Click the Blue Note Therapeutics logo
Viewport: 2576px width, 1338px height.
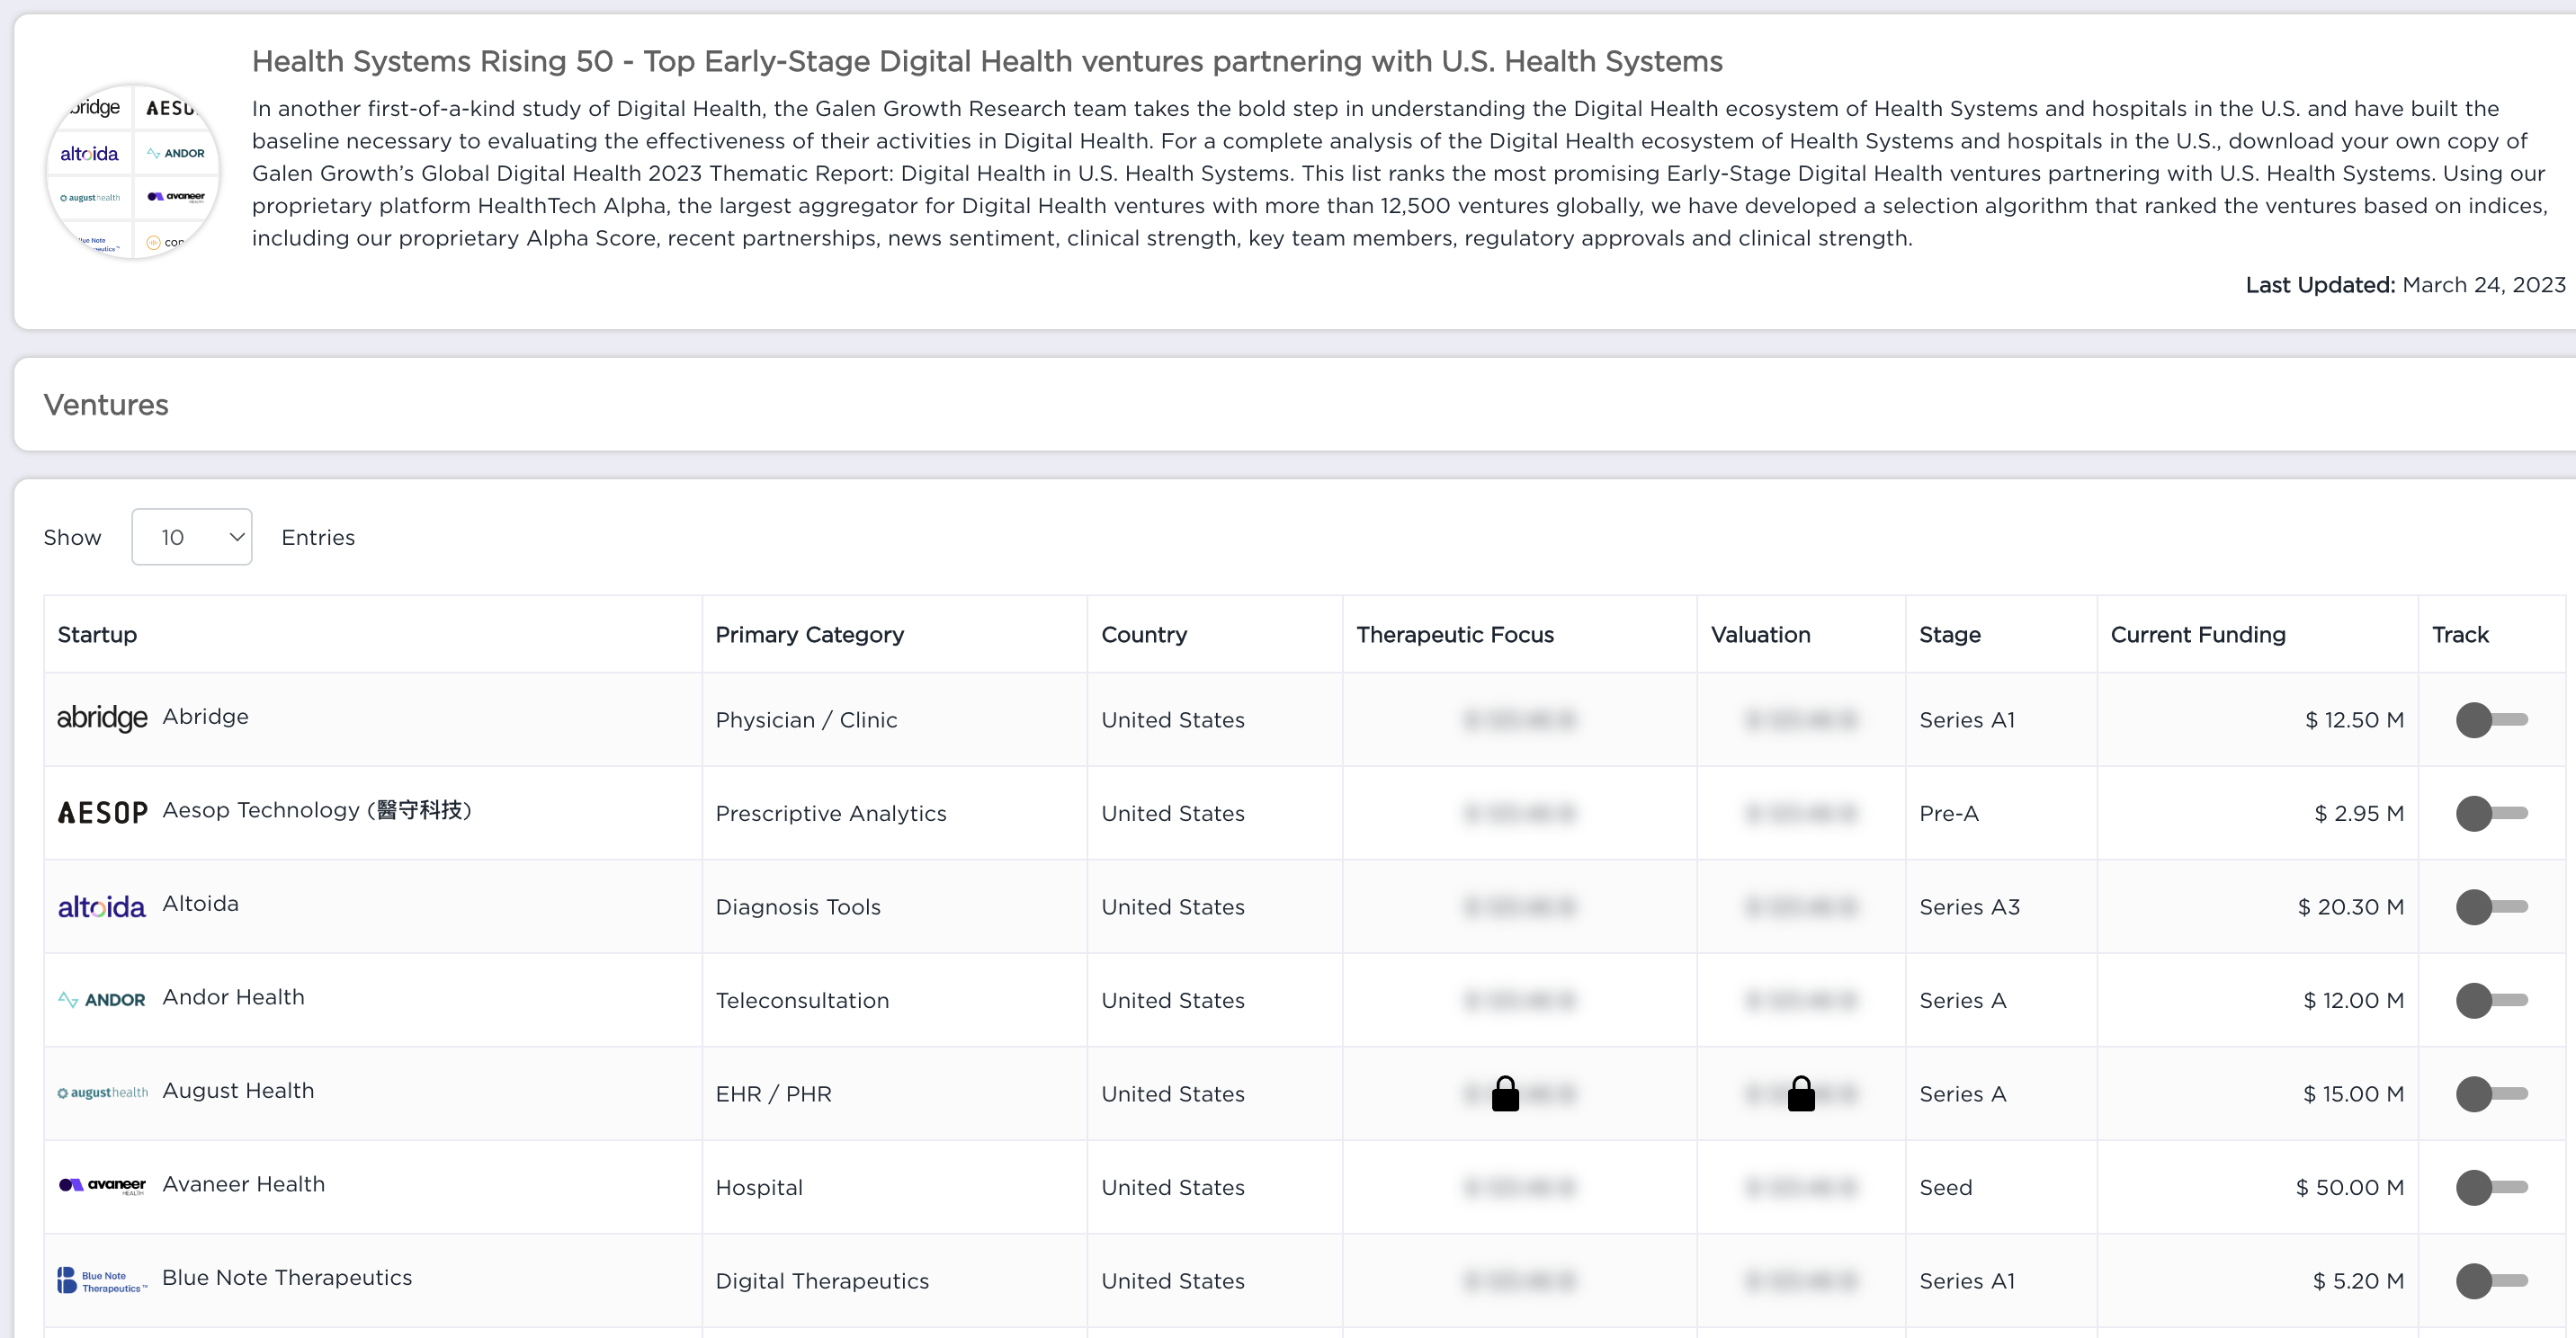click(102, 1280)
